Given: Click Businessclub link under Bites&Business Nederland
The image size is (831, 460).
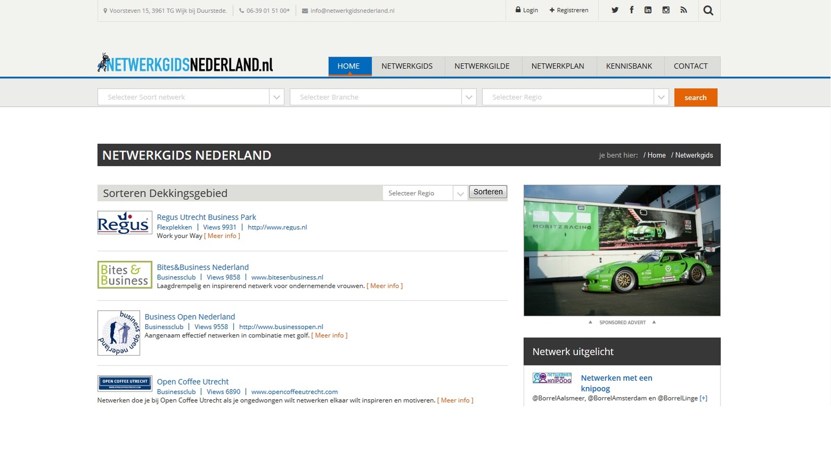Looking at the screenshot, I should tap(176, 277).
